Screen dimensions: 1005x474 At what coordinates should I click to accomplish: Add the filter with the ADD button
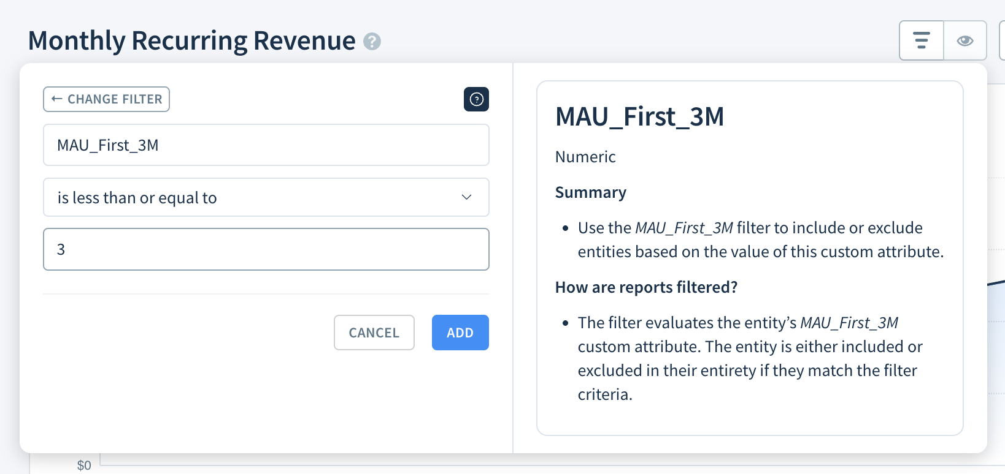[x=460, y=333]
